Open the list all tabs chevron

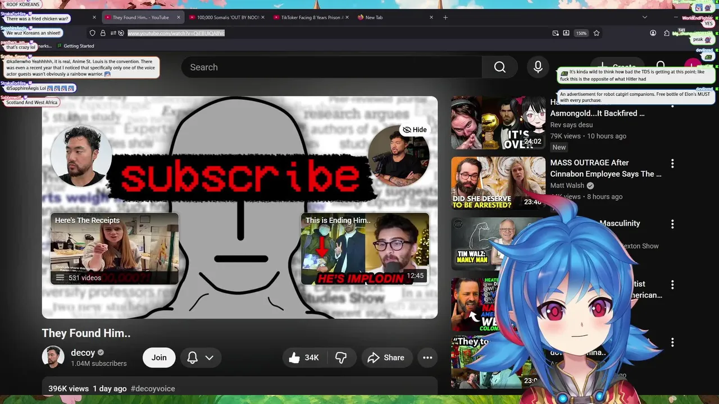(x=645, y=17)
